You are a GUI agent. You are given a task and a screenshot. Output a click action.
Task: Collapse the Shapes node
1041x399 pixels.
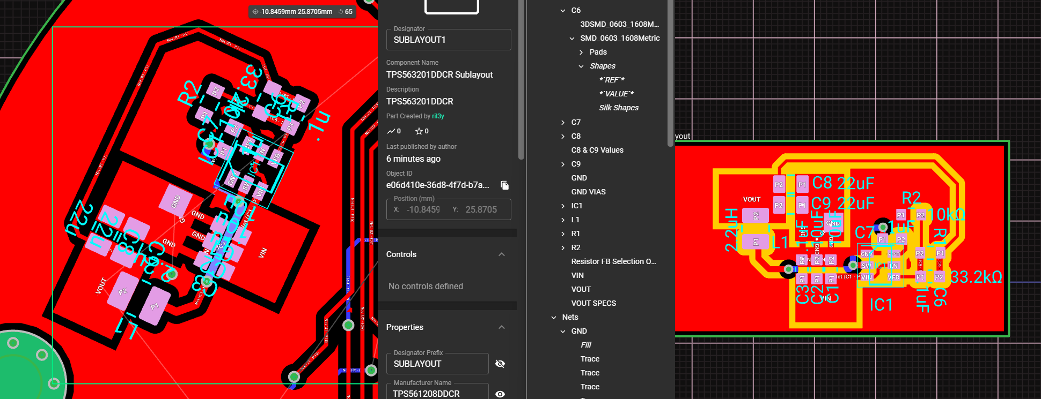tap(581, 66)
